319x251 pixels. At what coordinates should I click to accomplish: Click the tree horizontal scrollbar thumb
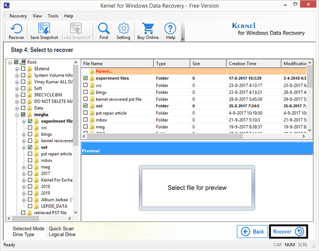click(x=26, y=218)
